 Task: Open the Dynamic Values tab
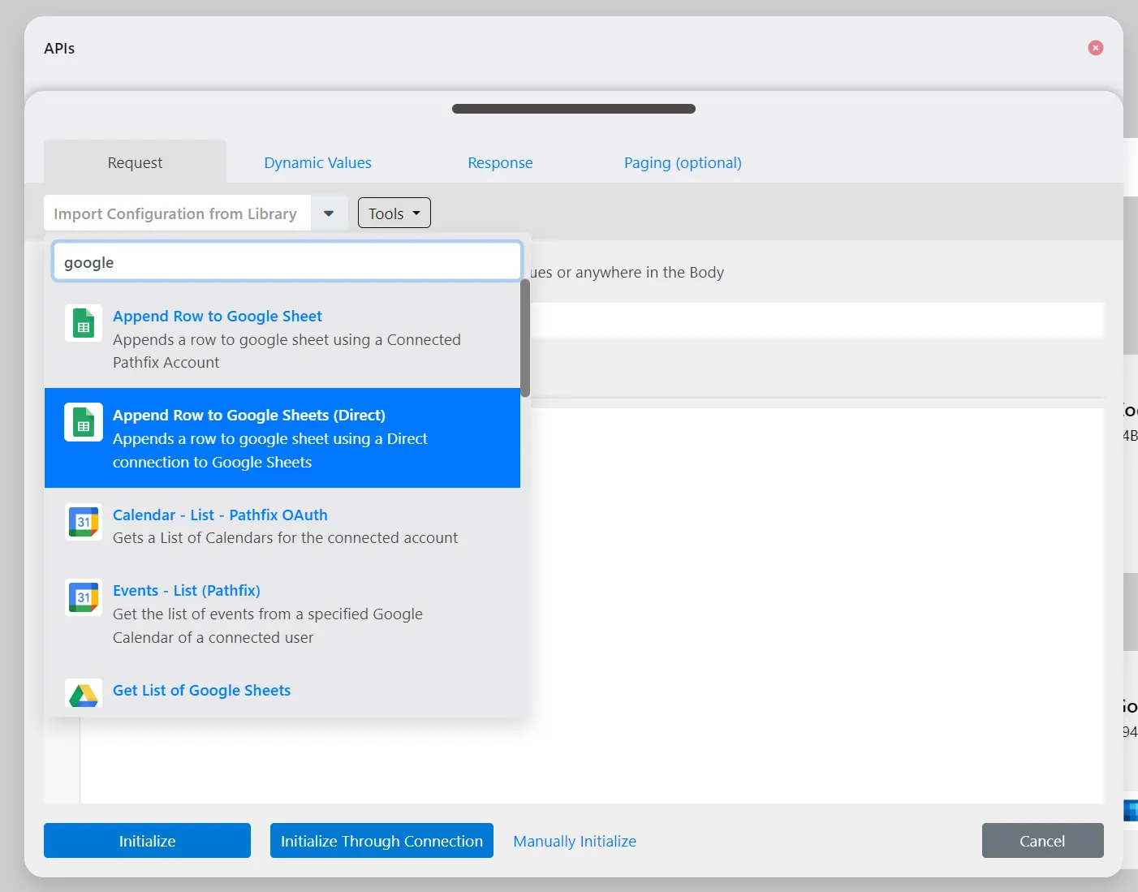point(317,162)
